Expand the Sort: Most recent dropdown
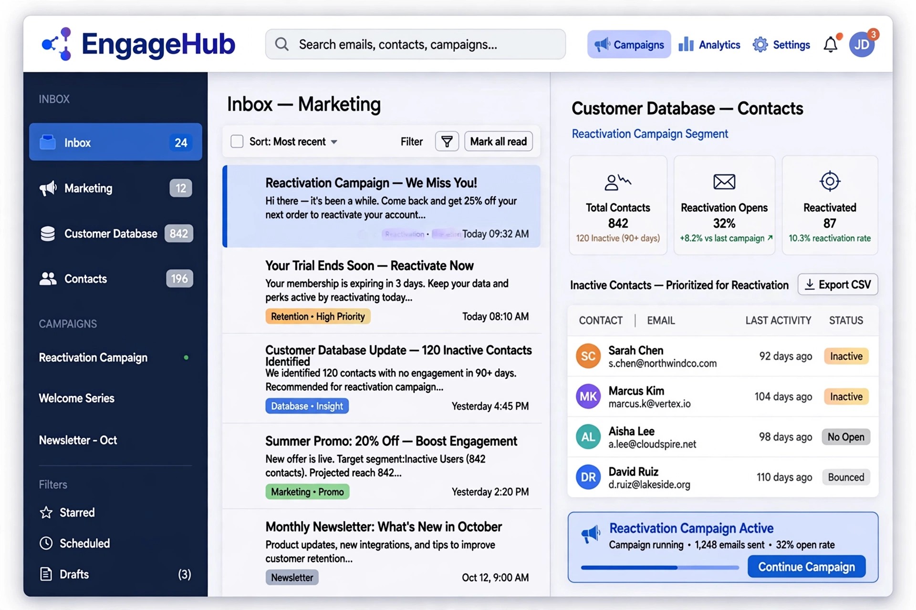Image resolution: width=916 pixels, height=610 pixels. coord(293,142)
